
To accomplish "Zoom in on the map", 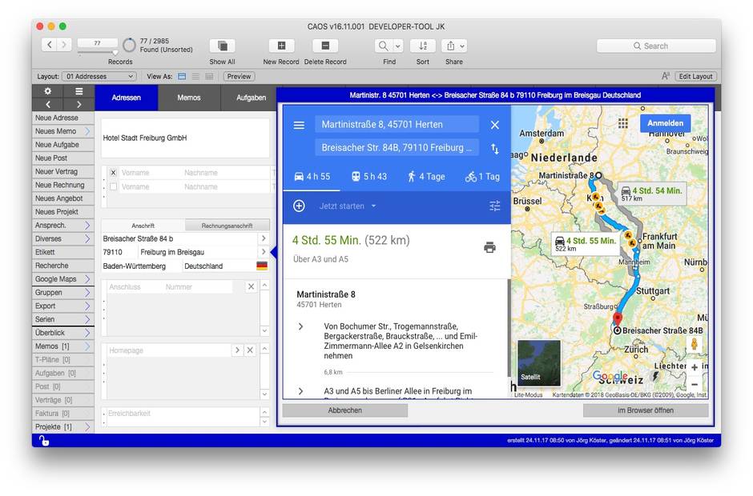I will tap(695, 367).
